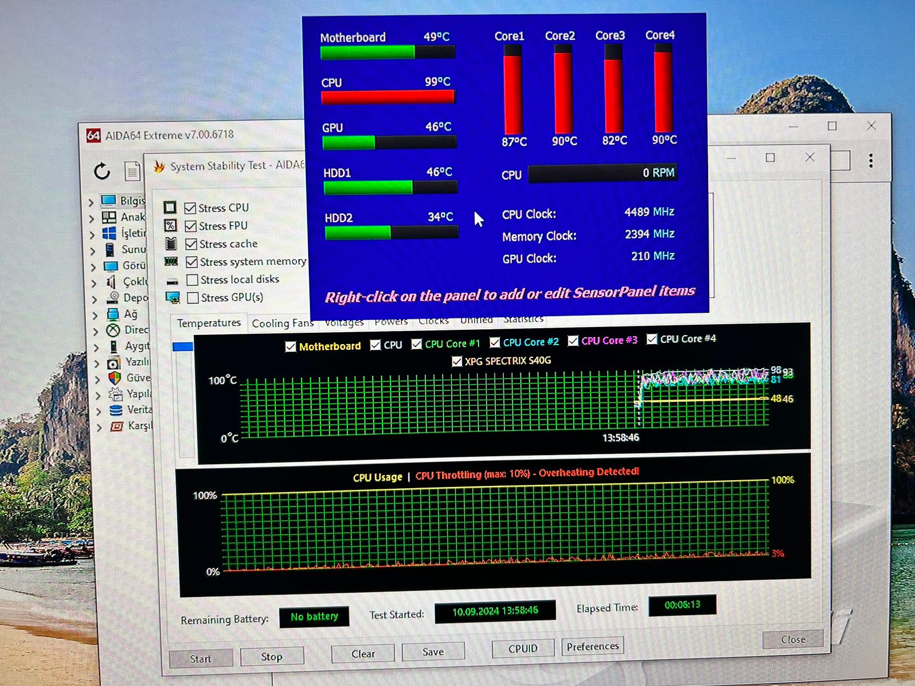Viewport: 915px width, 686px height.
Task: Click the monitor icon beside Stress GPU(s)
Action: [173, 298]
